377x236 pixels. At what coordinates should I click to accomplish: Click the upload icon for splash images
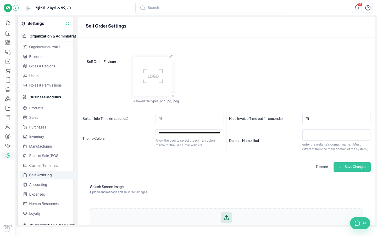[226, 218]
